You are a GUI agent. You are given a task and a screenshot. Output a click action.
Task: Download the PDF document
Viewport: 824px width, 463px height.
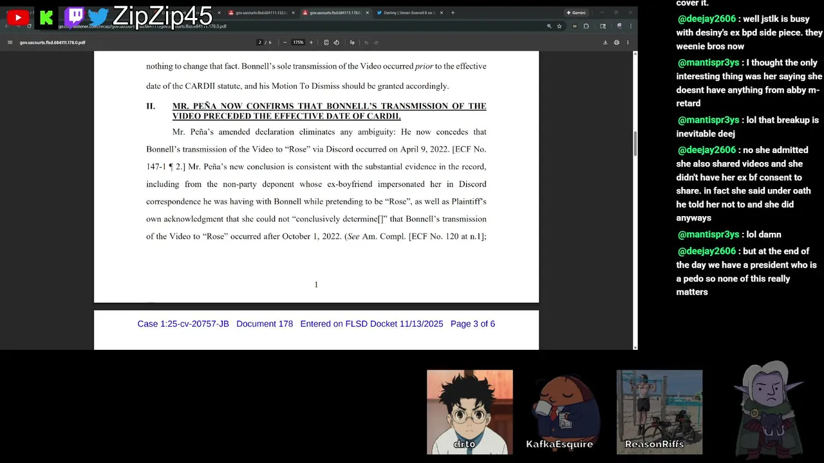click(x=605, y=42)
